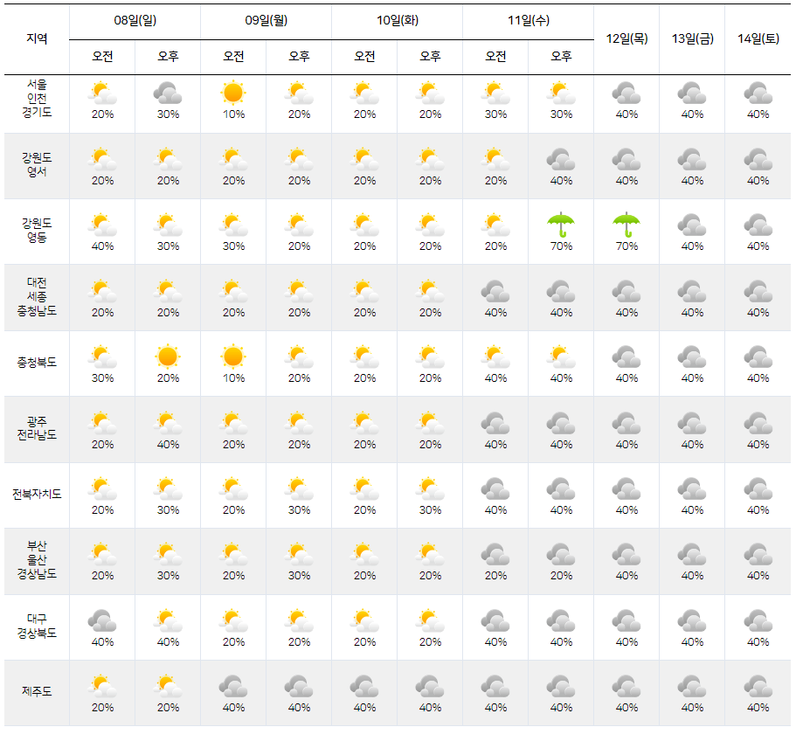
Task: Click the 10일(화) date header
Action: click(397, 20)
